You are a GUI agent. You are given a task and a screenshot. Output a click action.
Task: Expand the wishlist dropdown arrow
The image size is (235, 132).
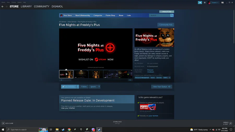click(x=78, y=87)
